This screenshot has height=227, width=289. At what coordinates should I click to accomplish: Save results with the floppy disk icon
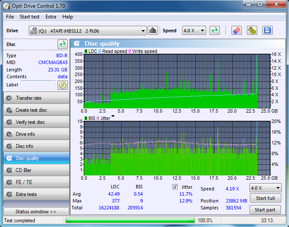click(x=268, y=31)
